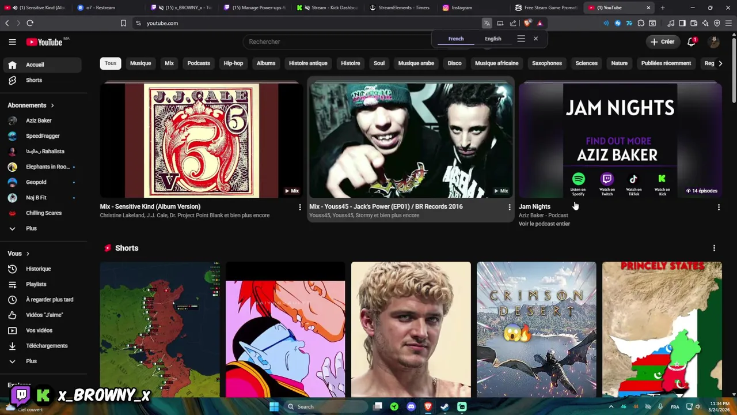Select the Musique filter chip
The image size is (737, 415).
(140, 63)
